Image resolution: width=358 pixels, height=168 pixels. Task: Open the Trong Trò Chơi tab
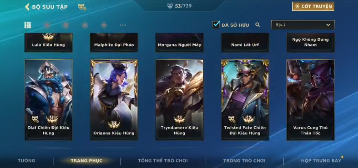pyautogui.click(x=244, y=161)
